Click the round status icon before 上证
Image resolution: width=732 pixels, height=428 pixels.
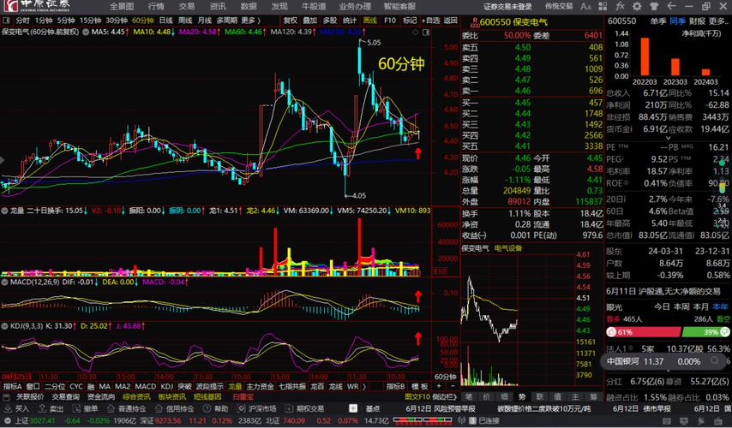[7, 420]
